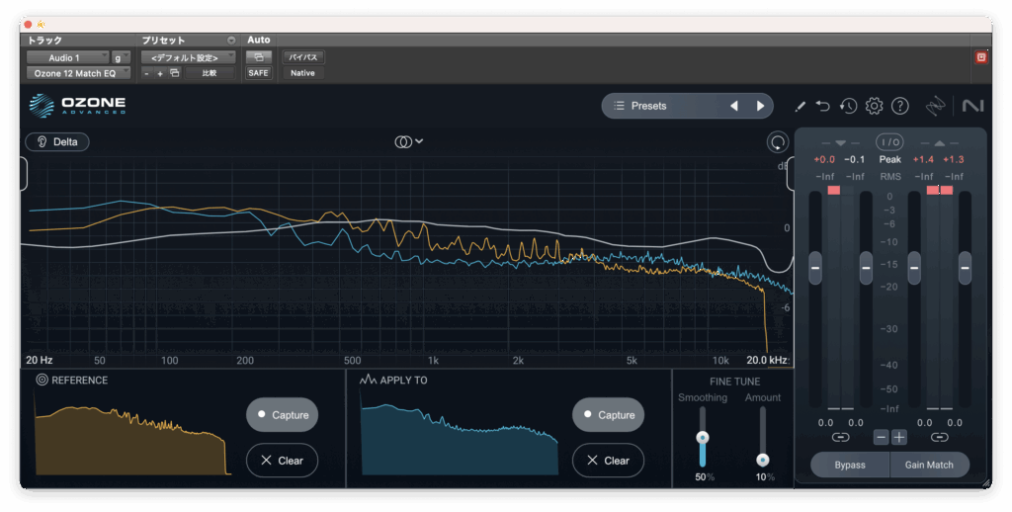Toggle Delta listening mode

coord(57,141)
